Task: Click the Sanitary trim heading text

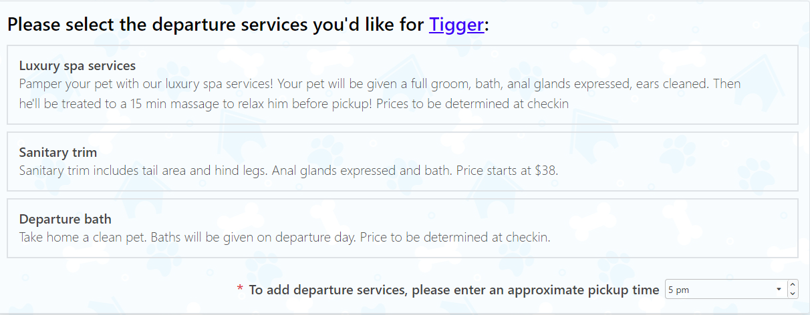Action: [x=58, y=153]
